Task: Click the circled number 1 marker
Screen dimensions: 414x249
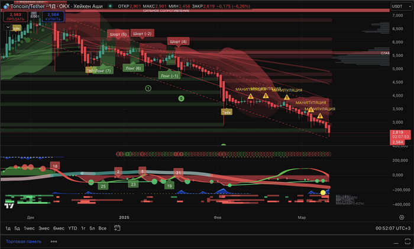Action: click(148, 88)
